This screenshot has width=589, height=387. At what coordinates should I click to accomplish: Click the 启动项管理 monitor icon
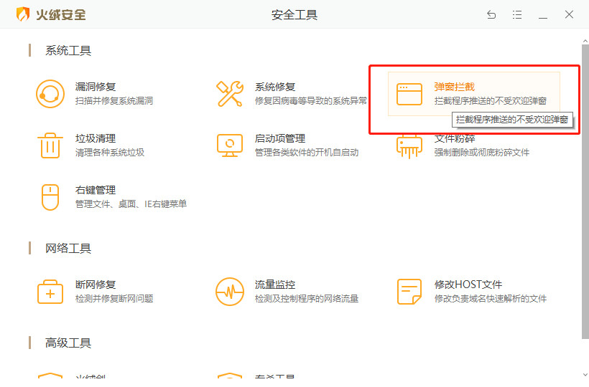tap(230, 145)
